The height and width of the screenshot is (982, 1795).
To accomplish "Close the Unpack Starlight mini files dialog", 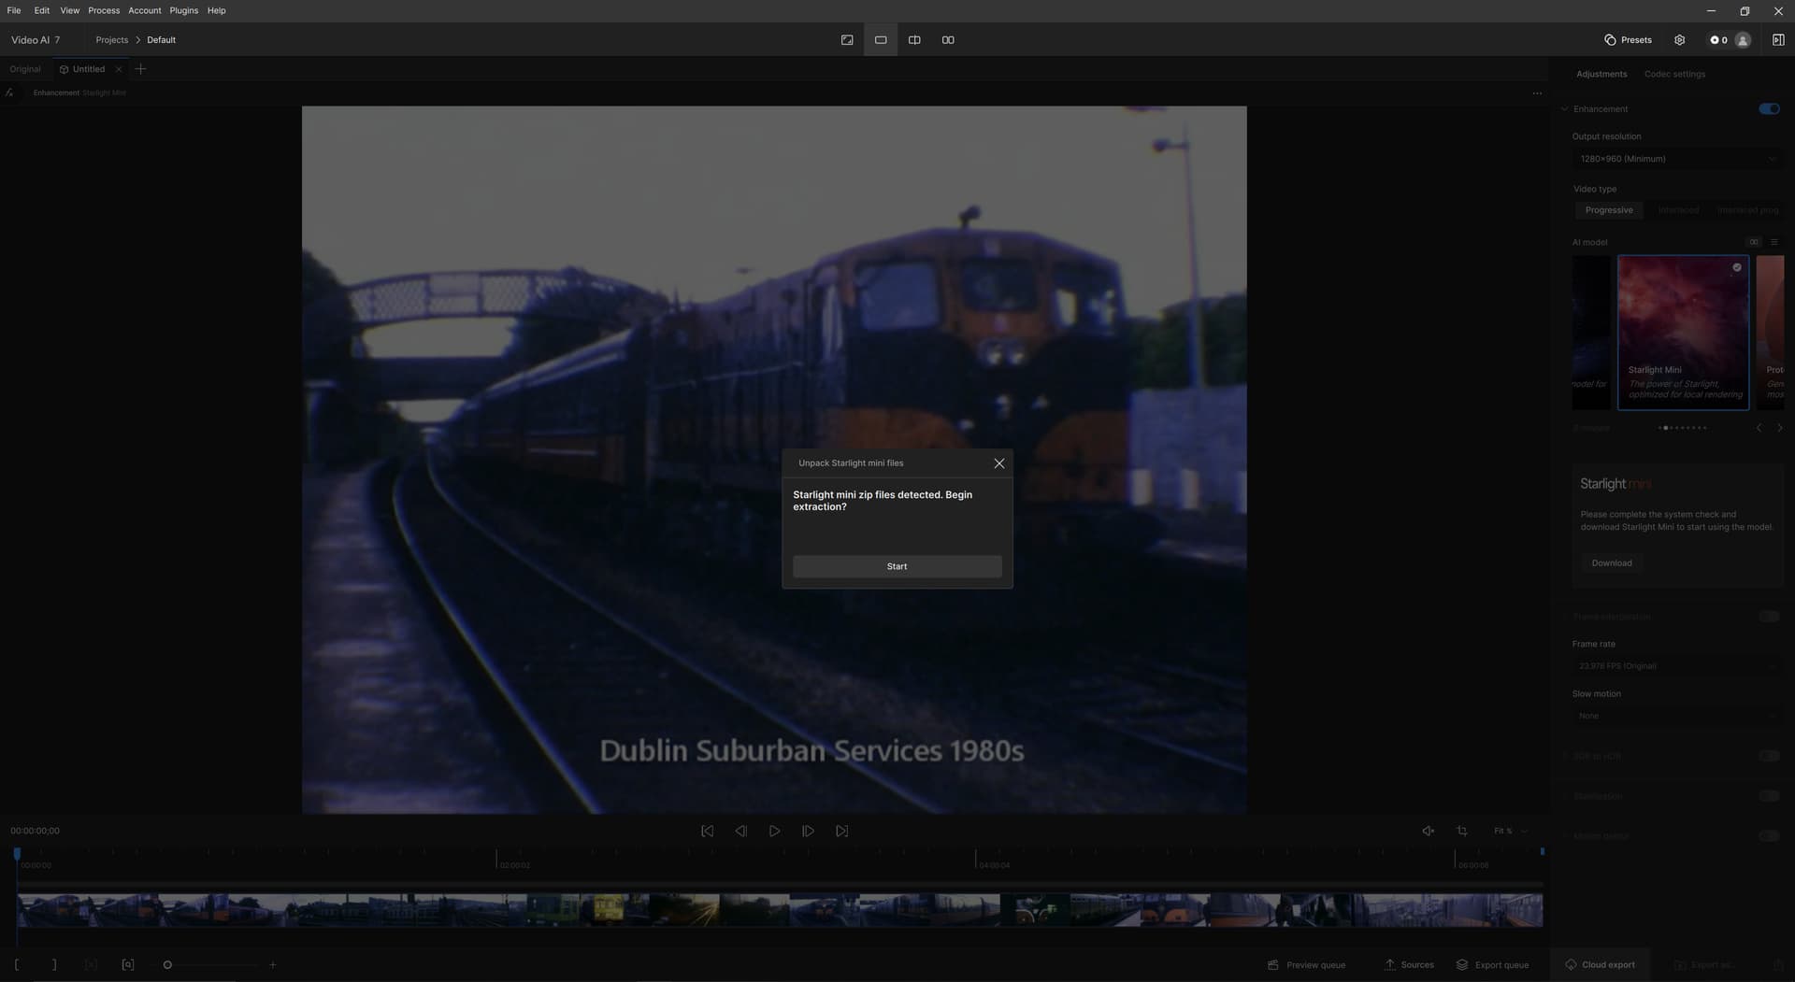I will coord(998,463).
